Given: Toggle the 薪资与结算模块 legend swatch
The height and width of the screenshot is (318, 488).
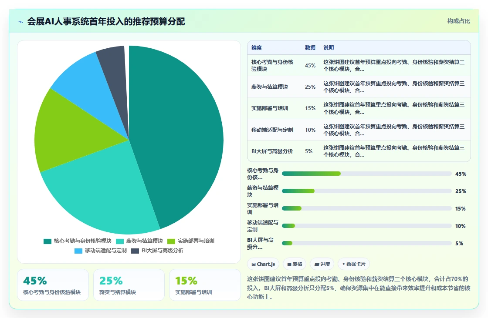Looking at the screenshot, I should (x=120, y=241).
